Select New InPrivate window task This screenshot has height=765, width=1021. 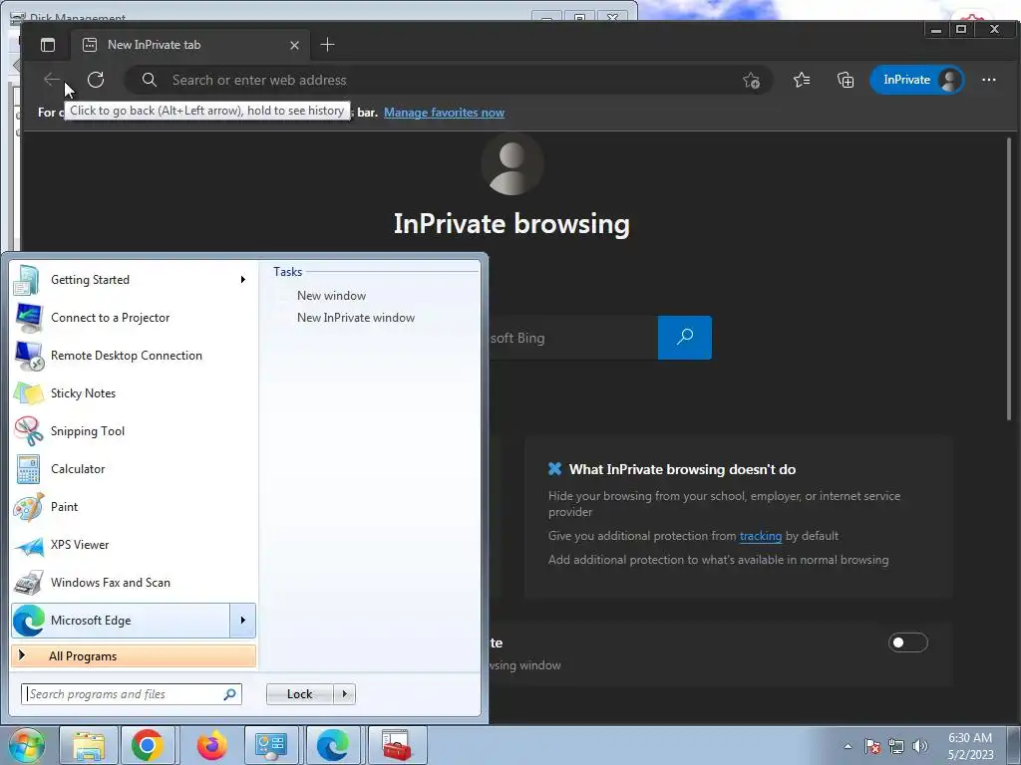click(356, 318)
